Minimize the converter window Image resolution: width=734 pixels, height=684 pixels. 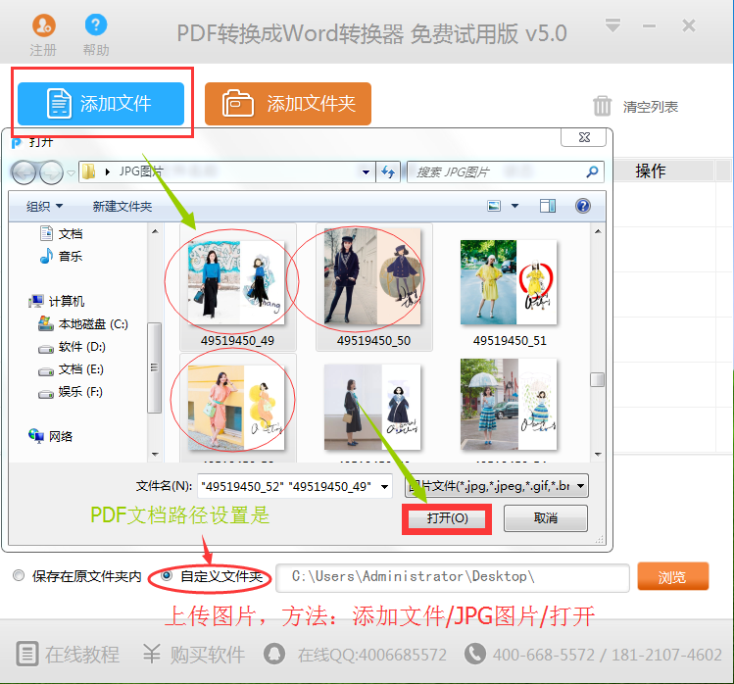pos(649,25)
